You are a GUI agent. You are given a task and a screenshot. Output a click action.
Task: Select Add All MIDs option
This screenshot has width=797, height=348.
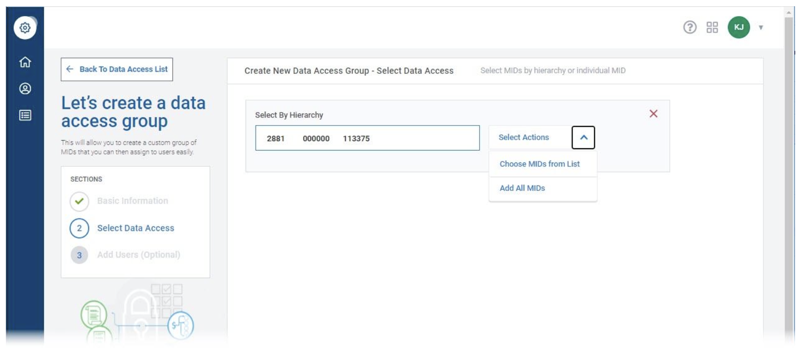pos(522,188)
